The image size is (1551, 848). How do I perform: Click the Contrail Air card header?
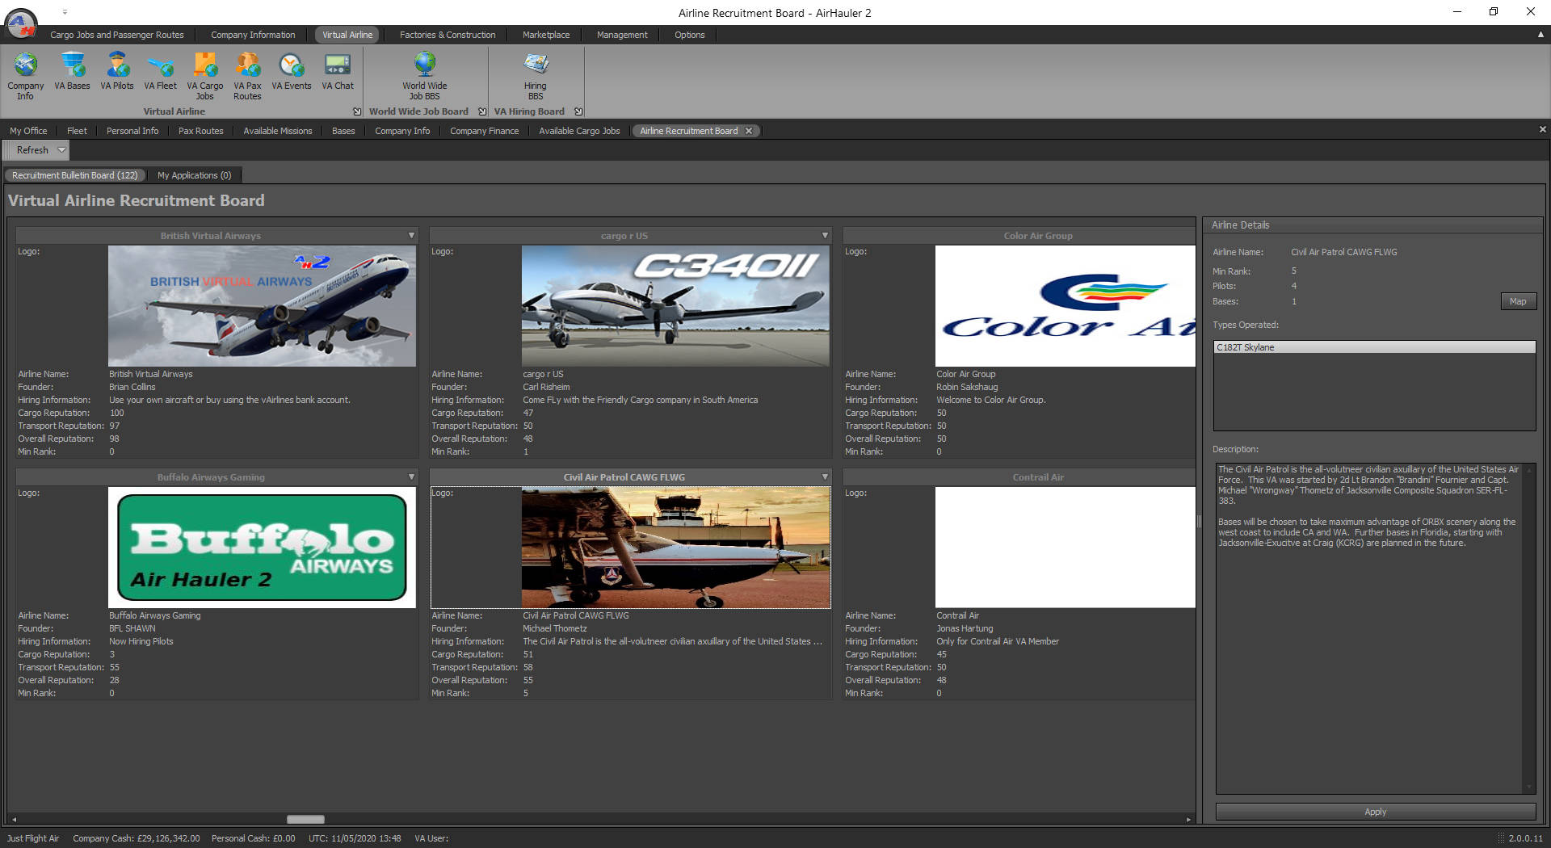coord(1019,477)
